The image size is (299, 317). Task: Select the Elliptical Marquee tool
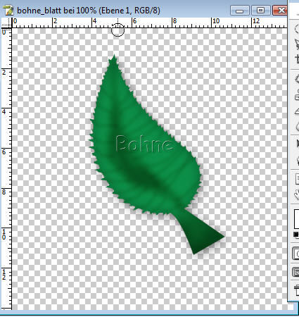[297, 29]
